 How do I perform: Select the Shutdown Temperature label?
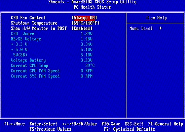[34, 23]
